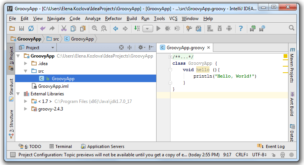304x165 pixels.
Task: Open the Application Servers tool window
Action: pyautogui.click(x=102, y=146)
